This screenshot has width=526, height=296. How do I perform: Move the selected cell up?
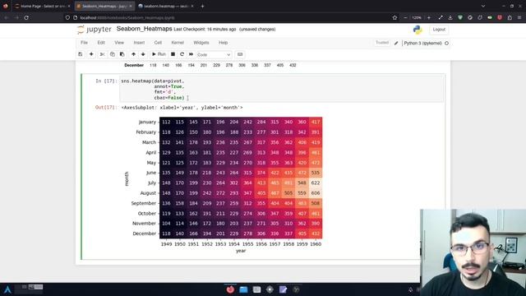[x=133, y=54]
